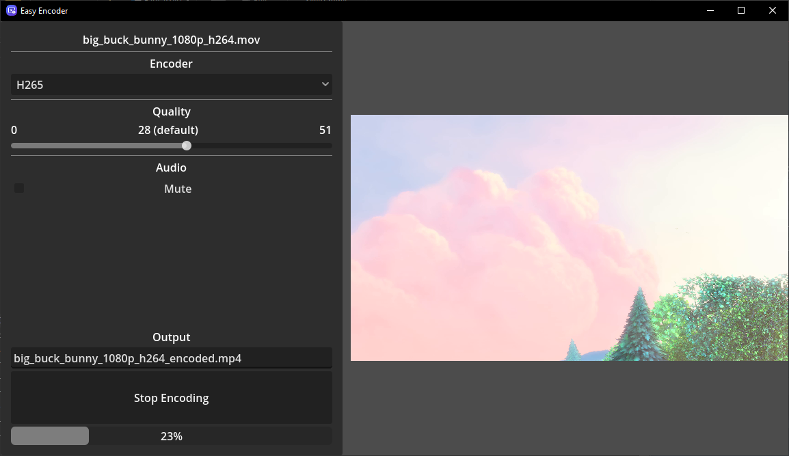
Task: Click the video preview frame
Action: pos(570,237)
